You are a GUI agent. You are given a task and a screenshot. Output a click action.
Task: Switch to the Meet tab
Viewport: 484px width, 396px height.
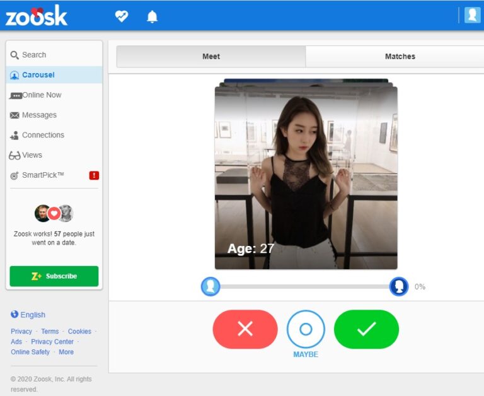211,57
